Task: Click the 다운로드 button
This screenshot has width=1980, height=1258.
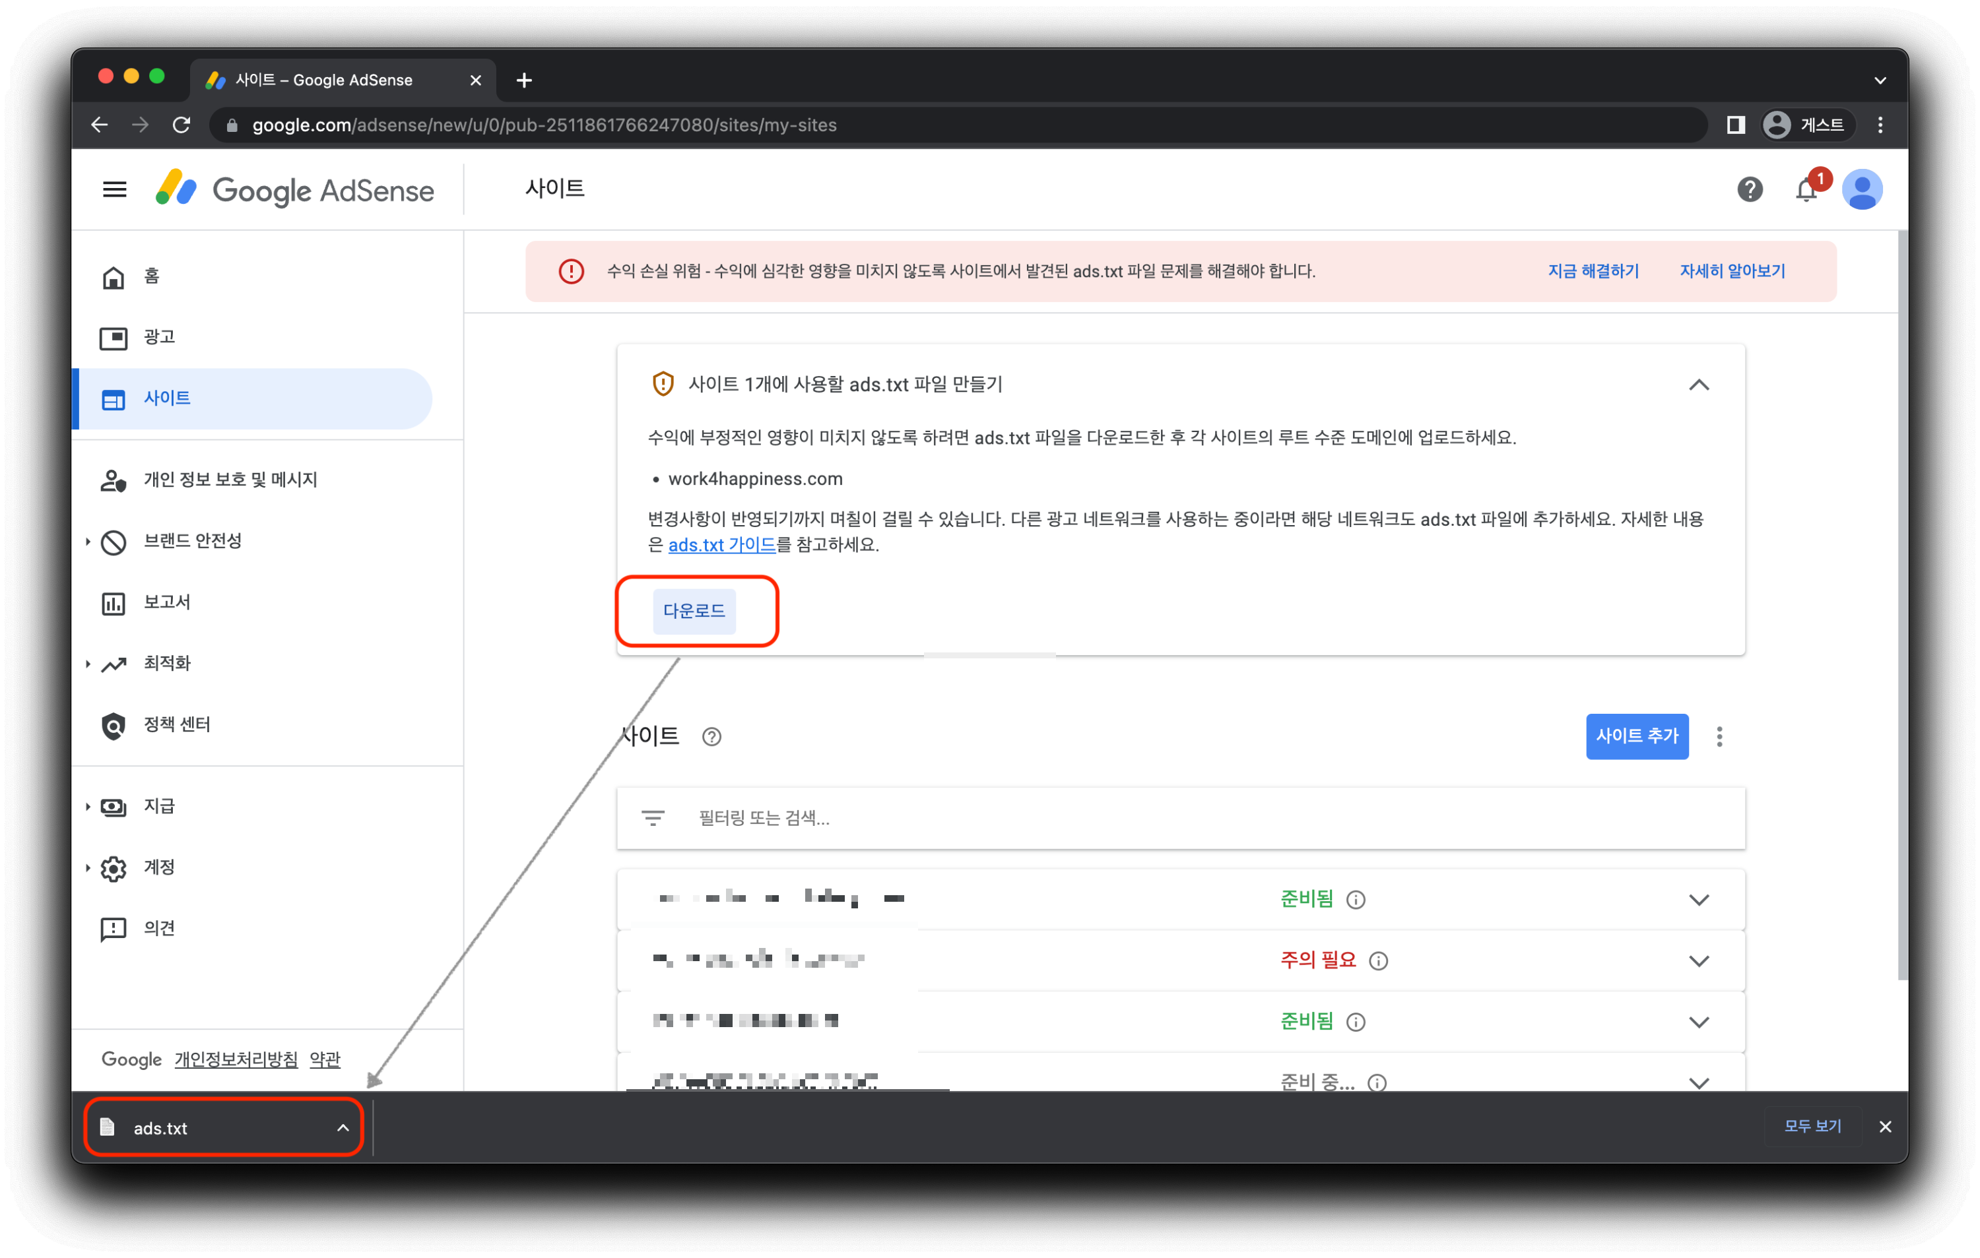Action: [x=694, y=610]
